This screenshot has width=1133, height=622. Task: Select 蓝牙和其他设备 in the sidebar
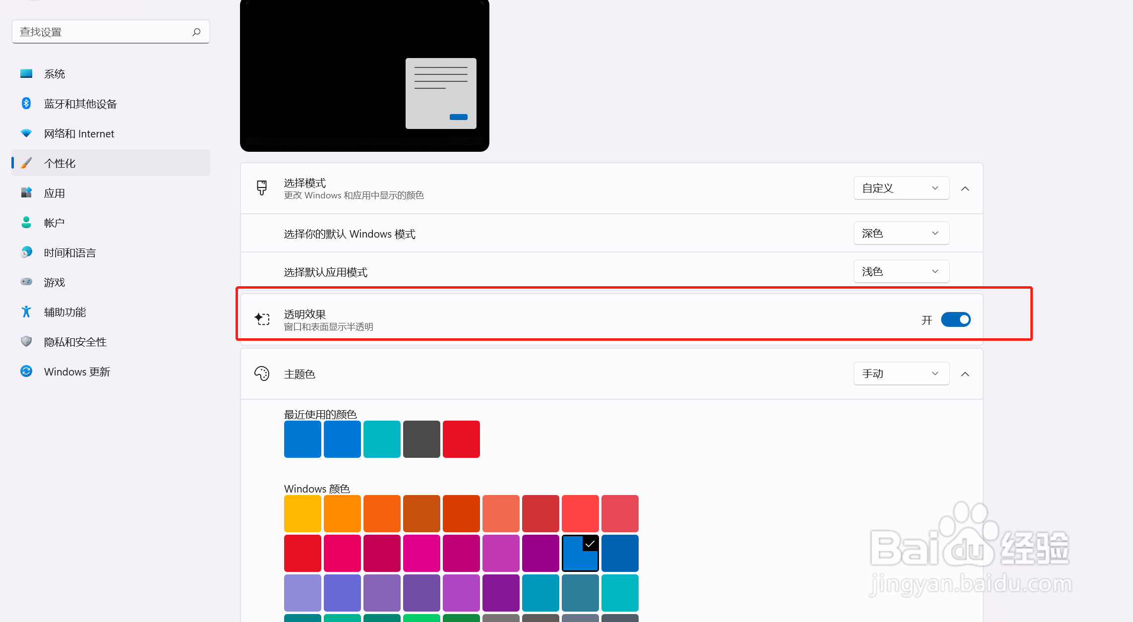pyautogui.click(x=80, y=104)
